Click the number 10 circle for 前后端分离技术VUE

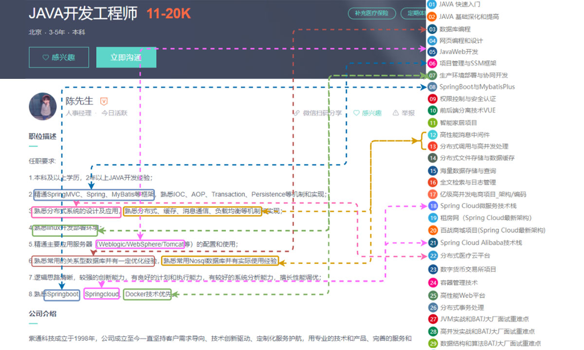click(432, 111)
